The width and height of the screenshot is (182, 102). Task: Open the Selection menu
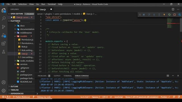pos(22,4)
